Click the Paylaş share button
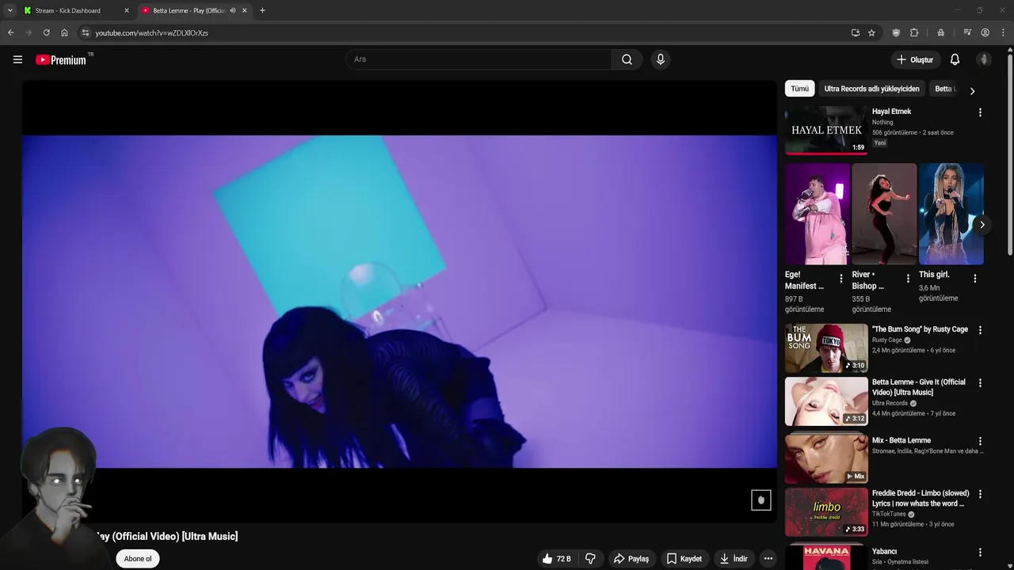Viewport: 1014px width, 570px height. click(631, 558)
